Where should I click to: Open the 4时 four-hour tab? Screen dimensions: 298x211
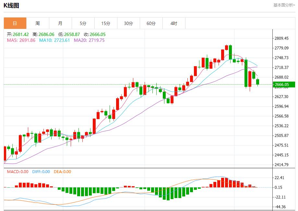tap(174, 23)
